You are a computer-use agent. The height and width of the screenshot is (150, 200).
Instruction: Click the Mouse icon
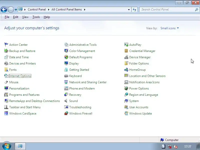(6, 82)
